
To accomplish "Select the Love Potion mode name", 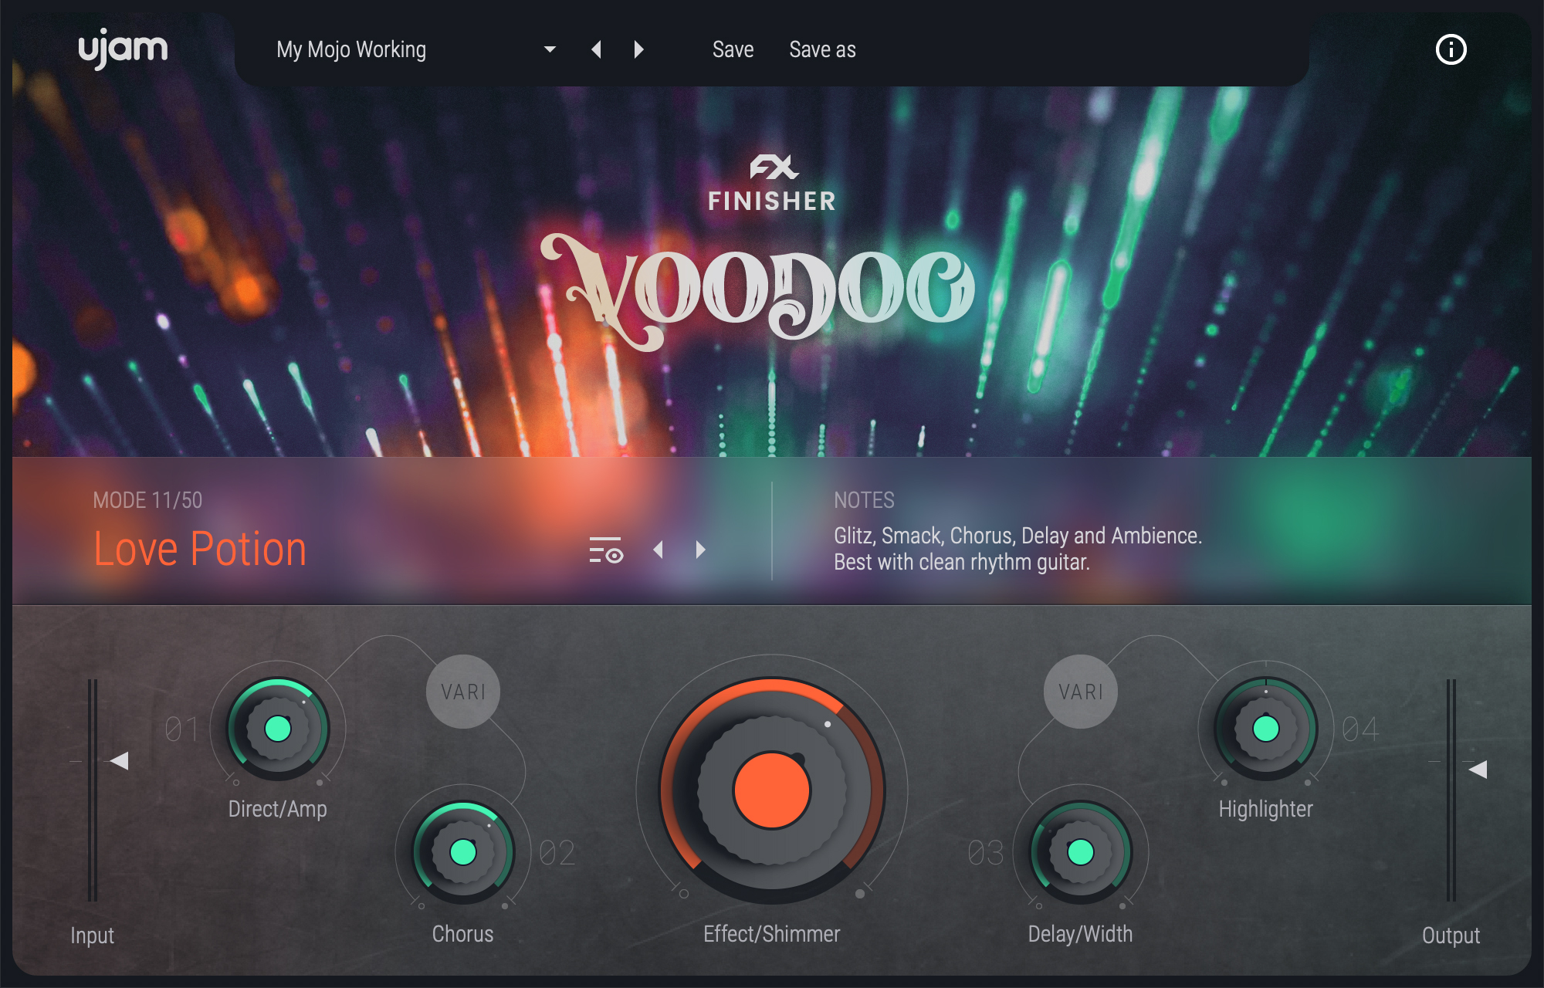I will pos(199,548).
